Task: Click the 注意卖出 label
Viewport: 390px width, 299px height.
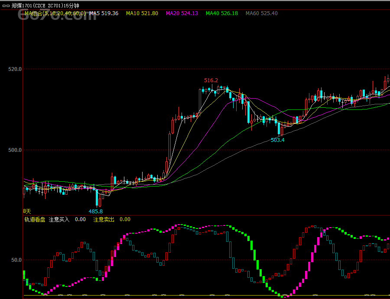Action: [x=104, y=219]
